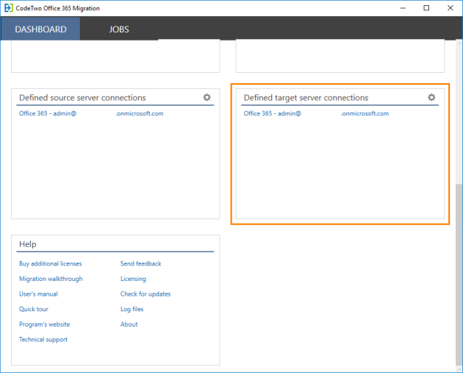Screen dimensions: 463x373
Task: Switch to the JOBS tab
Action: tap(119, 29)
